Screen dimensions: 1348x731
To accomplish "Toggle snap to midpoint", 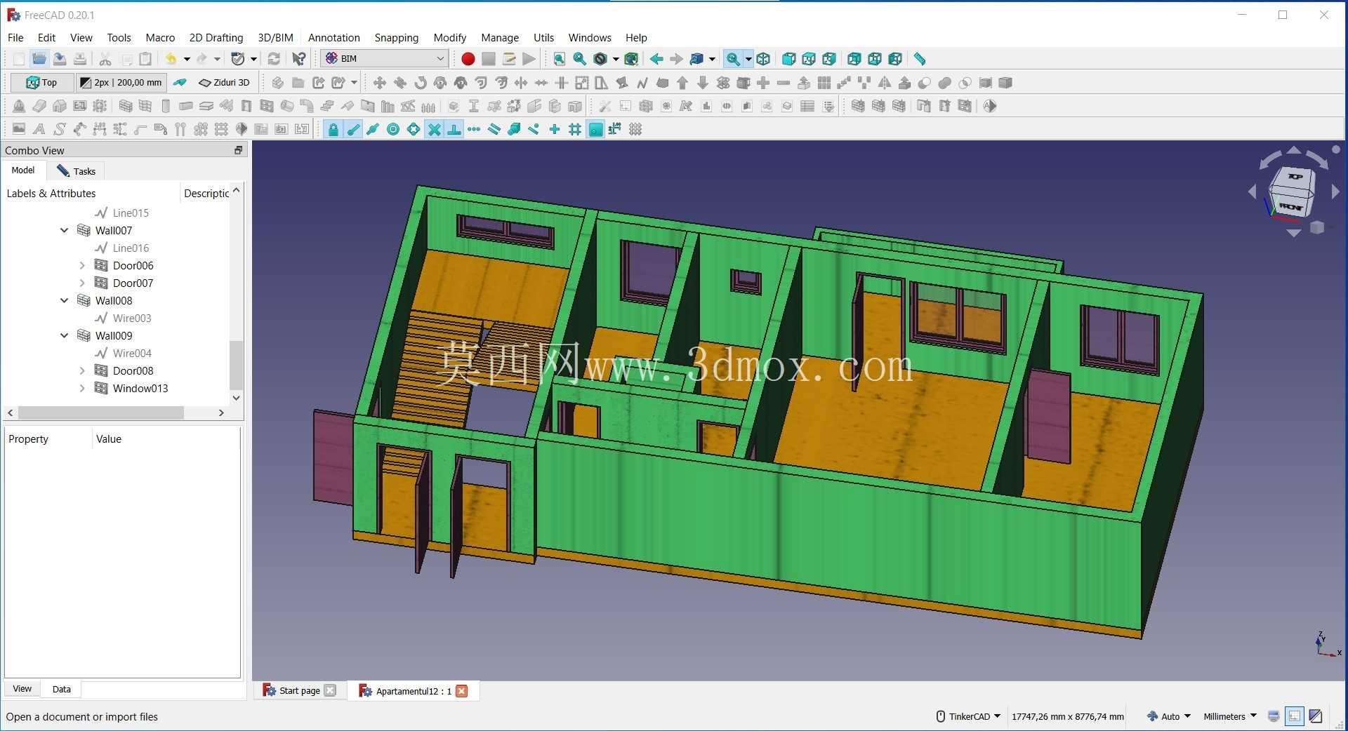I will (x=373, y=129).
